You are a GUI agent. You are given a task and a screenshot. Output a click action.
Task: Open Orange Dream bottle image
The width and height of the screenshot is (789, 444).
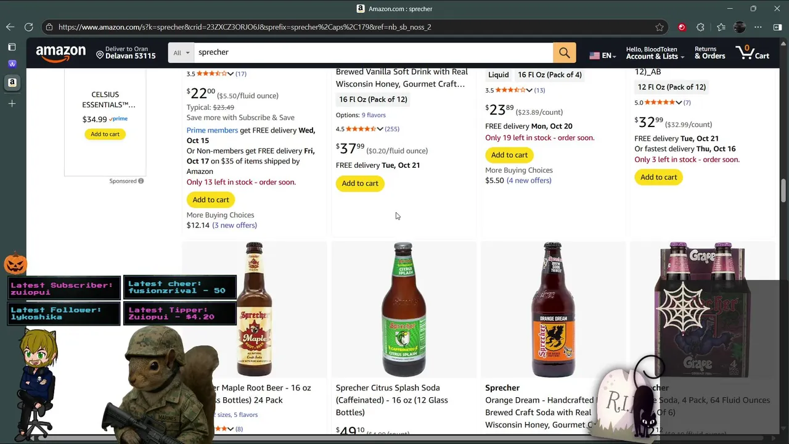click(553, 309)
